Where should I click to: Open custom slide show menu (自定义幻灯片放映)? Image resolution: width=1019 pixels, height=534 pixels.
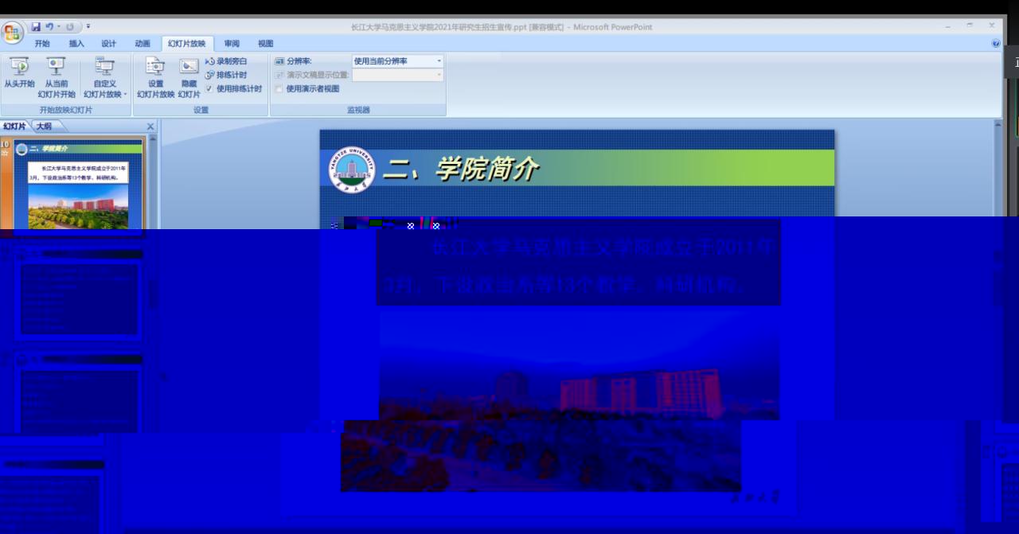point(105,76)
